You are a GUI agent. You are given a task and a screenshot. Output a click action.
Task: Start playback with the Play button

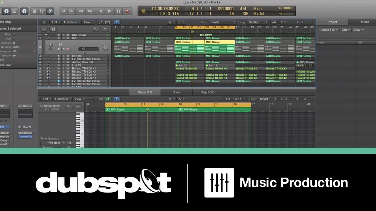(110, 11)
